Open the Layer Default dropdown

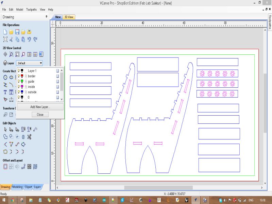coord(41,63)
